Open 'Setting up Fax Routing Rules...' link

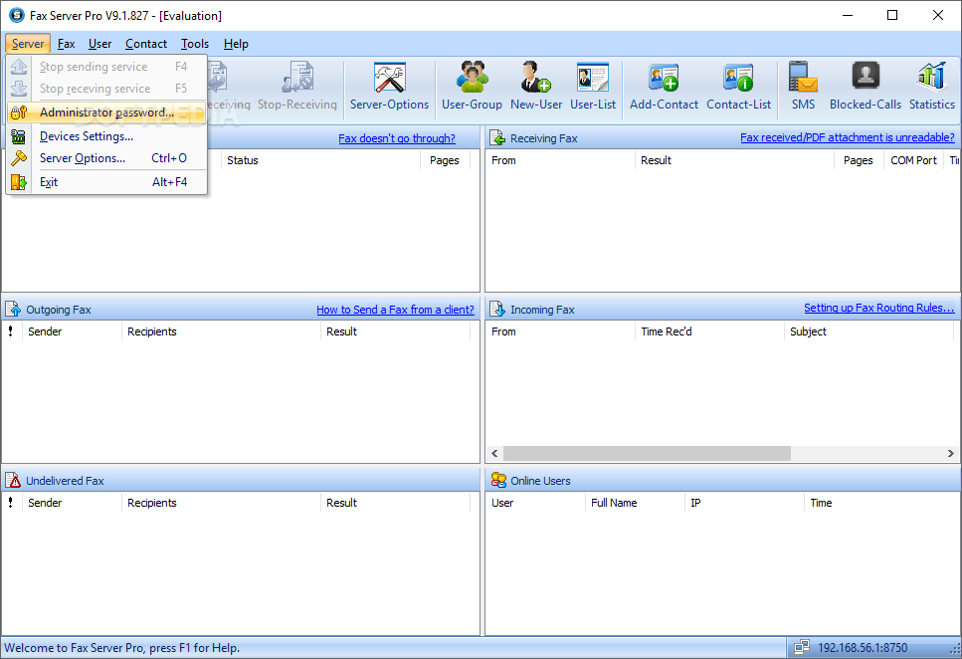coord(879,308)
